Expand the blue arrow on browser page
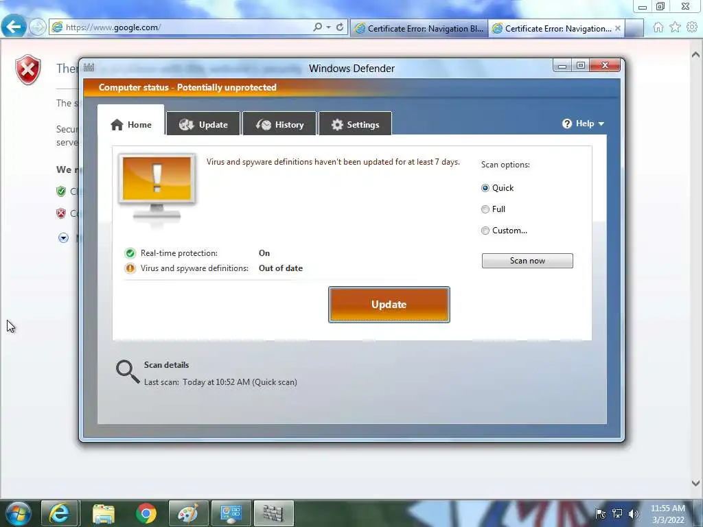 click(x=63, y=238)
